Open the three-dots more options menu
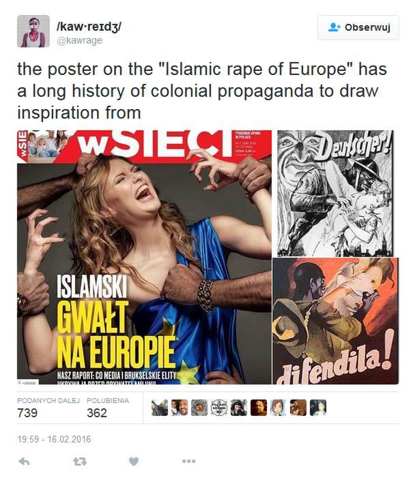The image size is (413, 482). click(x=188, y=461)
